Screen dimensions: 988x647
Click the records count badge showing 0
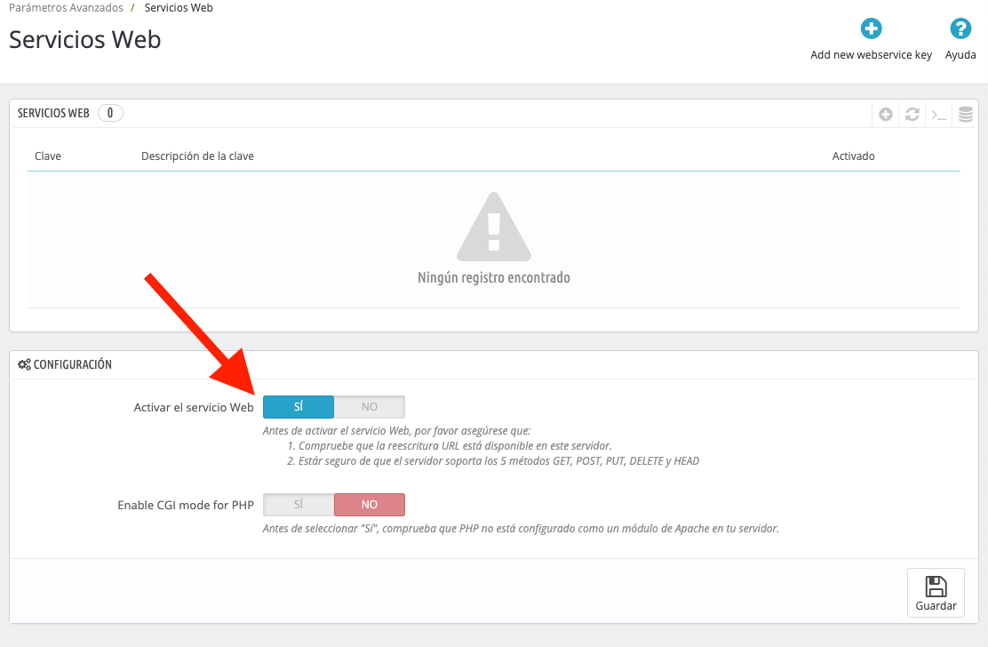pos(110,113)
